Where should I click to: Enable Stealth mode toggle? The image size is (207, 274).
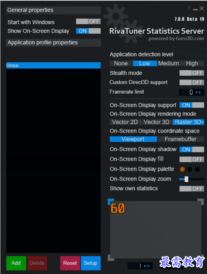tap(192, 73)
